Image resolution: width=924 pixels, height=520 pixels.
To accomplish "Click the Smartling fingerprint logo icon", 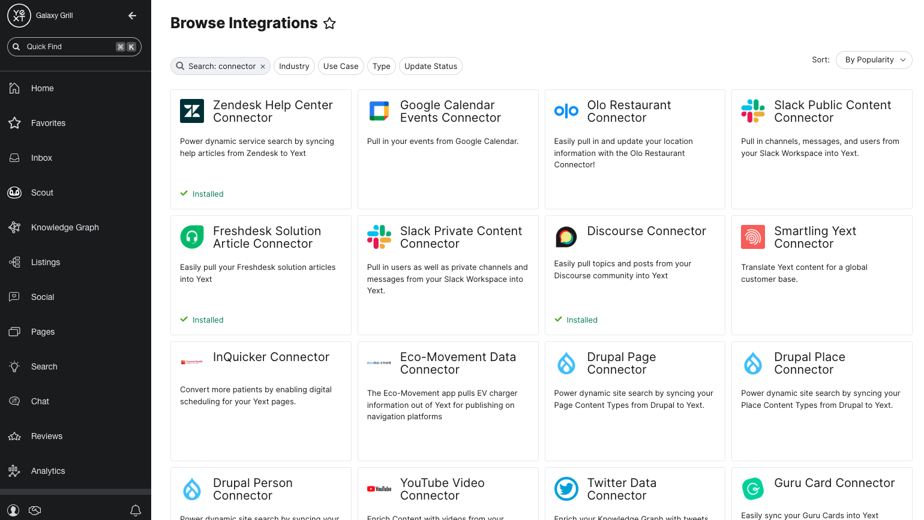I will (x=753, y=237).
